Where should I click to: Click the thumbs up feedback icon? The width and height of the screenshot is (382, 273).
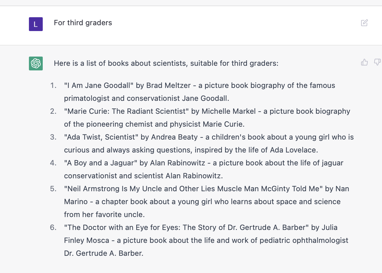[364, 62]
